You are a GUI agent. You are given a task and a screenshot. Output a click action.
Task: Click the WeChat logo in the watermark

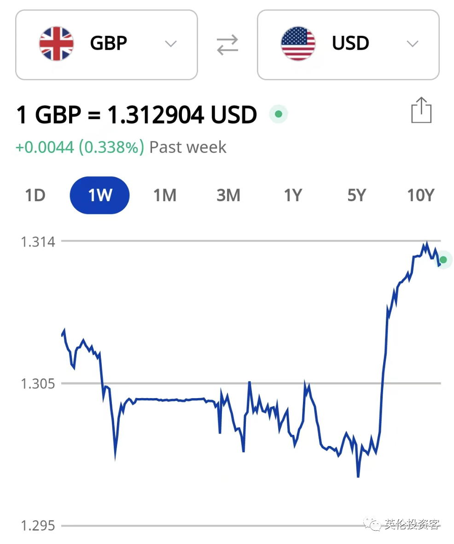pyautogui.click(x=372, y=524)
